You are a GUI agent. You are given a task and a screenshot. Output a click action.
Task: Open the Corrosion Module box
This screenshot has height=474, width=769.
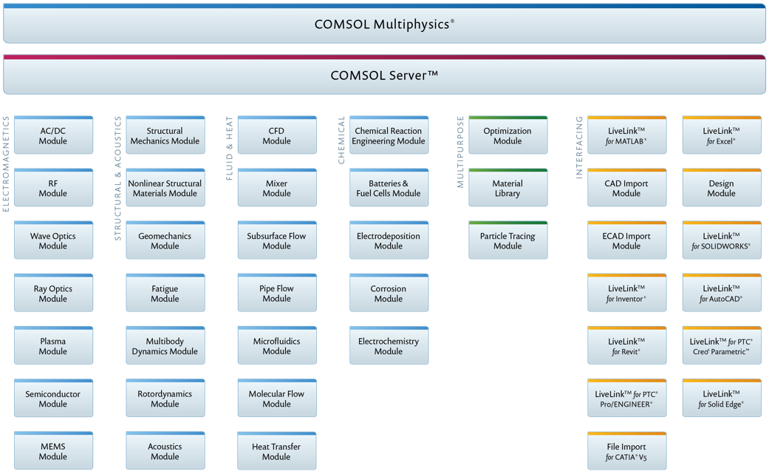[x=389, y=293]
